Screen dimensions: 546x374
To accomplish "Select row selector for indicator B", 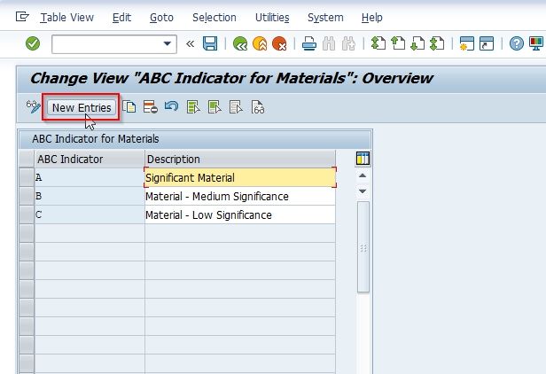I will pyautogui.click(x=27, y=196).
